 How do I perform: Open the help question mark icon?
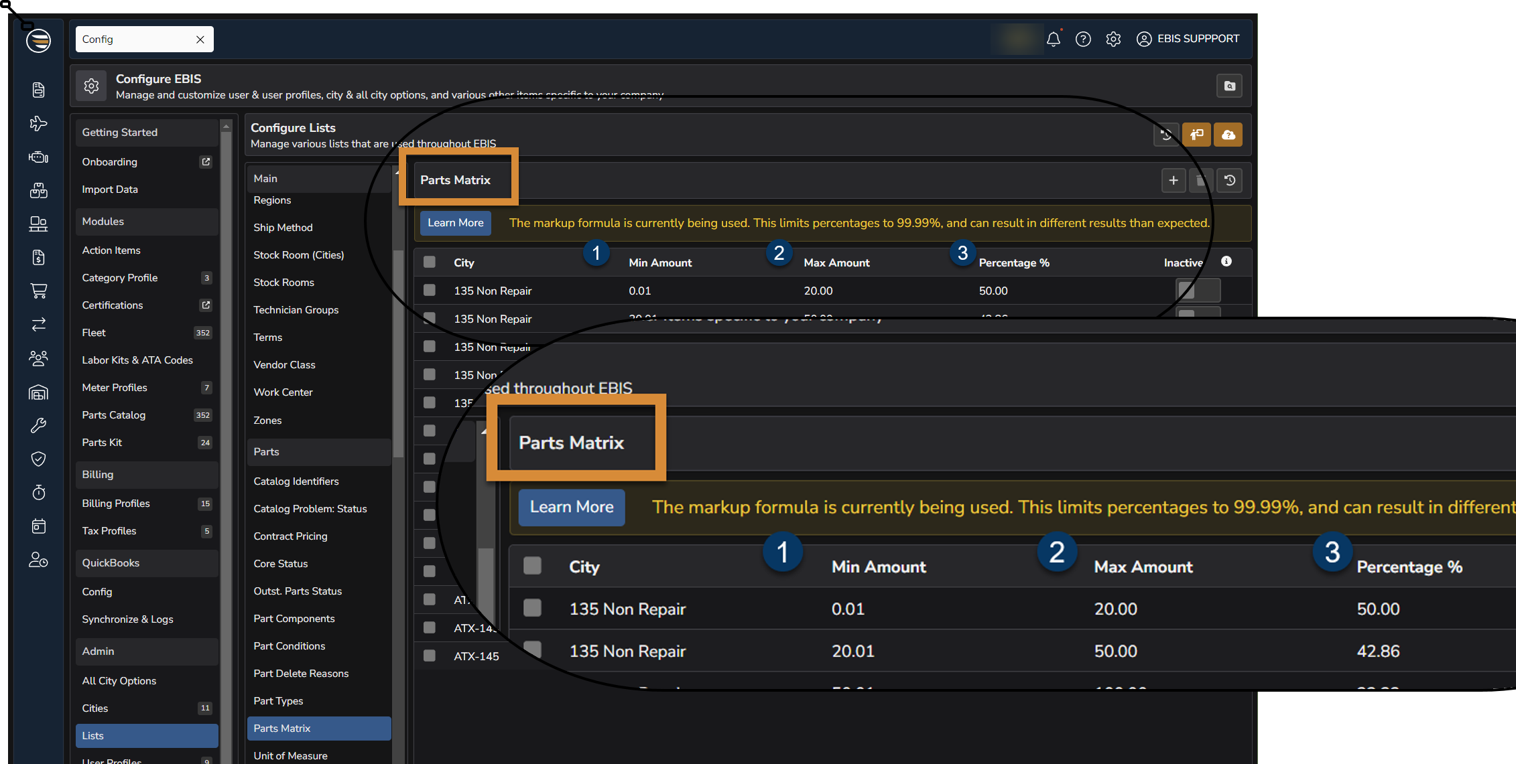click(1083, 39)
